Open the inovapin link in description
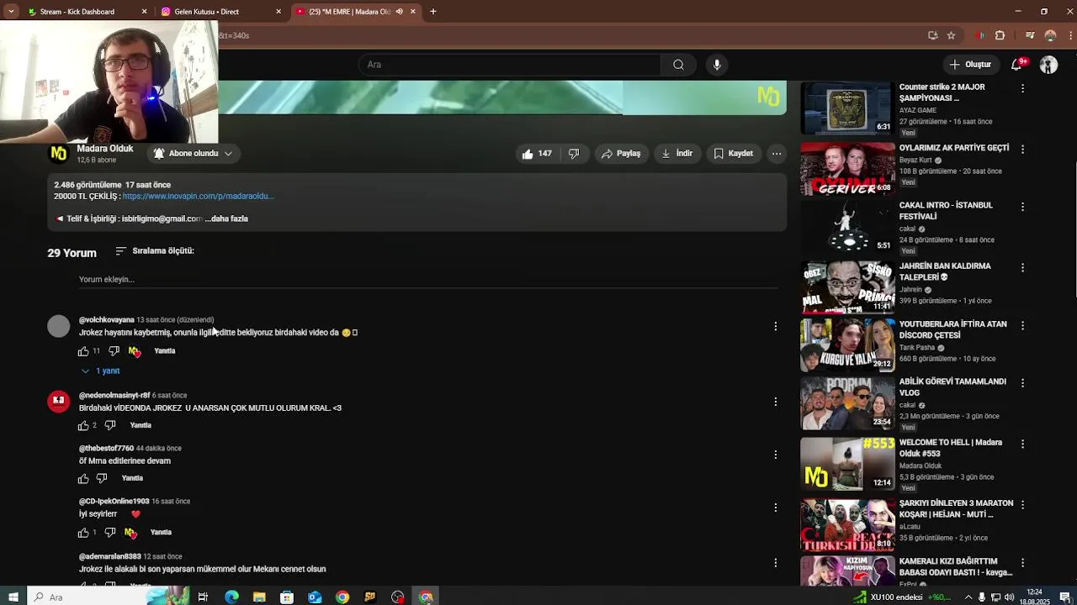Image resolution: width=1077 pixels, height=605 pixels. coord(199,197)
